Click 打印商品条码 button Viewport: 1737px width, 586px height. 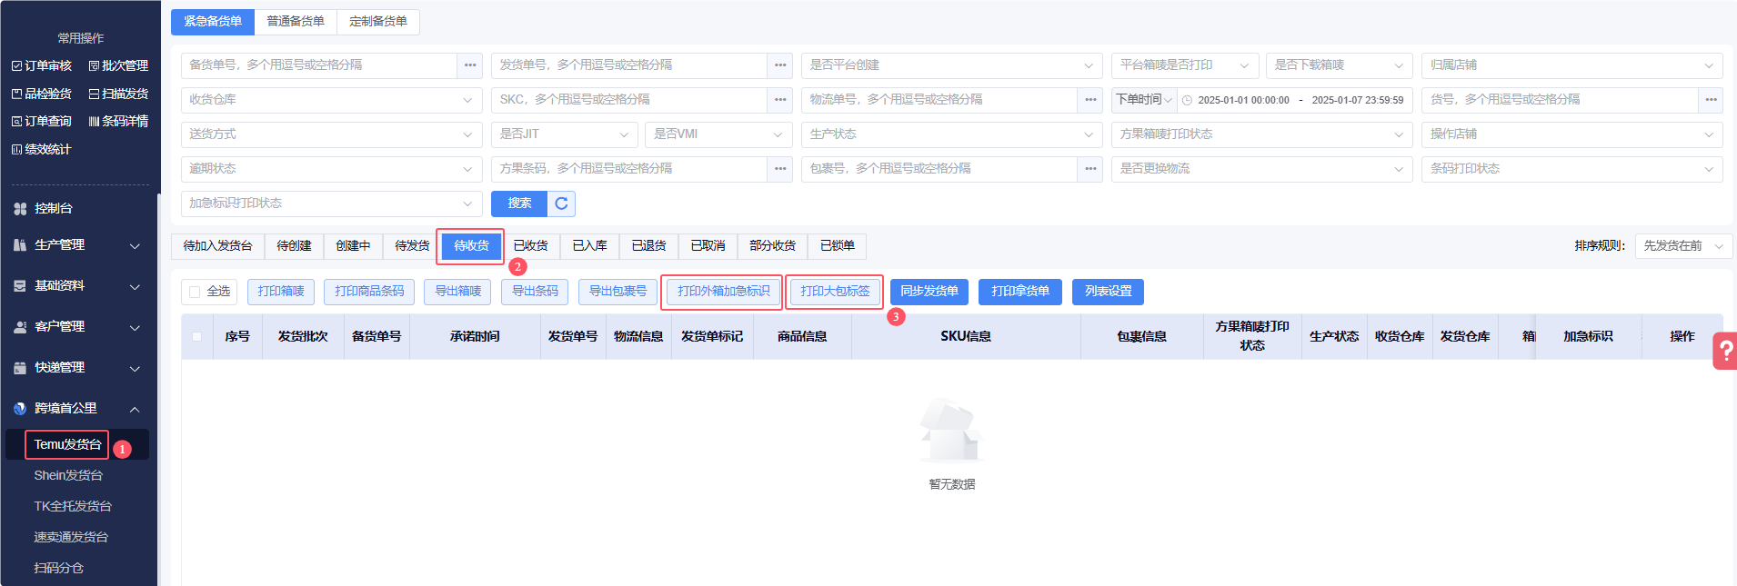pos(369,292)
